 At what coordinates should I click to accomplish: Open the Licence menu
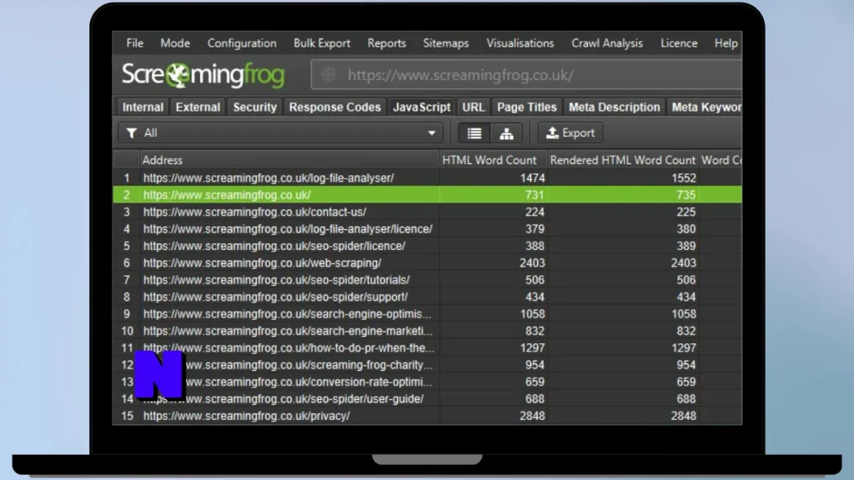[679, 43]
